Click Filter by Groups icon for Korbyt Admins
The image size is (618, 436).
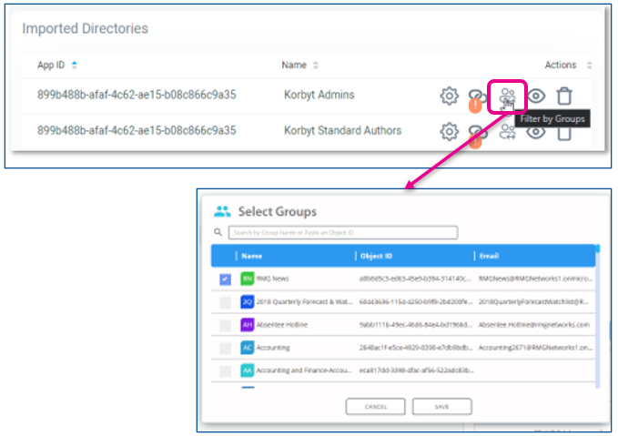click(x=508, y=96)
